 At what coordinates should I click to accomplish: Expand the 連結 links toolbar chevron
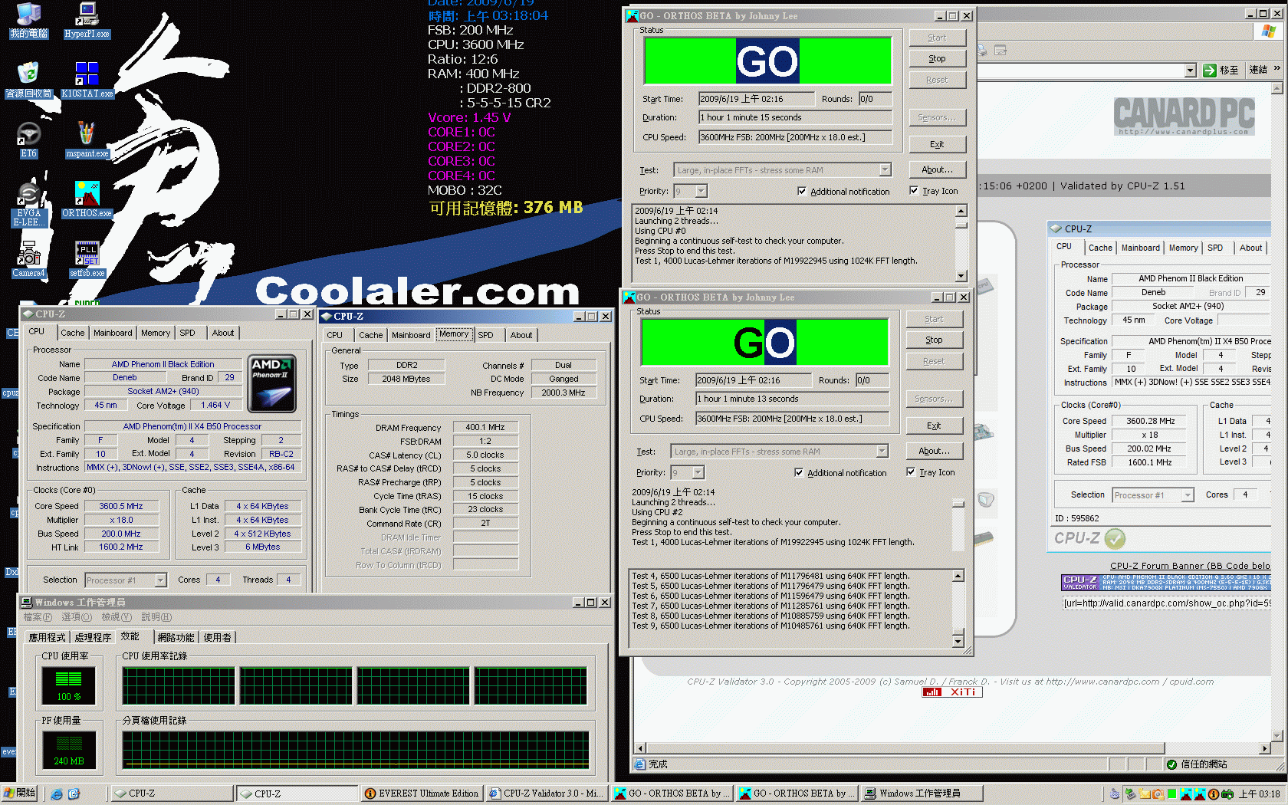click(x=1277, y=69)
